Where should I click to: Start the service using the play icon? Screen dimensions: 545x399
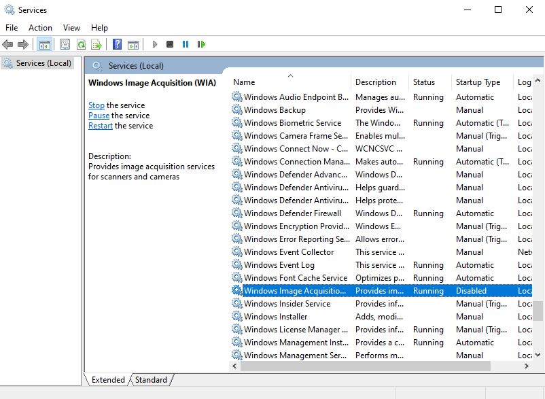pyautogui.click(x=155, y=44)
